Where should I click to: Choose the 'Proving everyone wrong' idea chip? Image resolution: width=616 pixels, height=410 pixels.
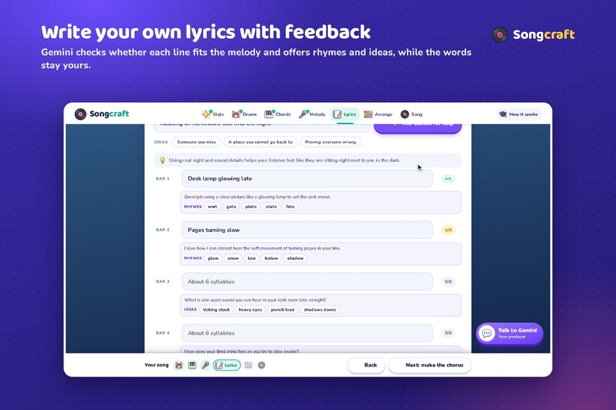[330, 142]
